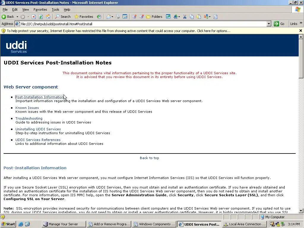The width and height of the screenshot is (304, 228).
Task: Expand the address bar dropdown arrow
Action: pos(269,24)
